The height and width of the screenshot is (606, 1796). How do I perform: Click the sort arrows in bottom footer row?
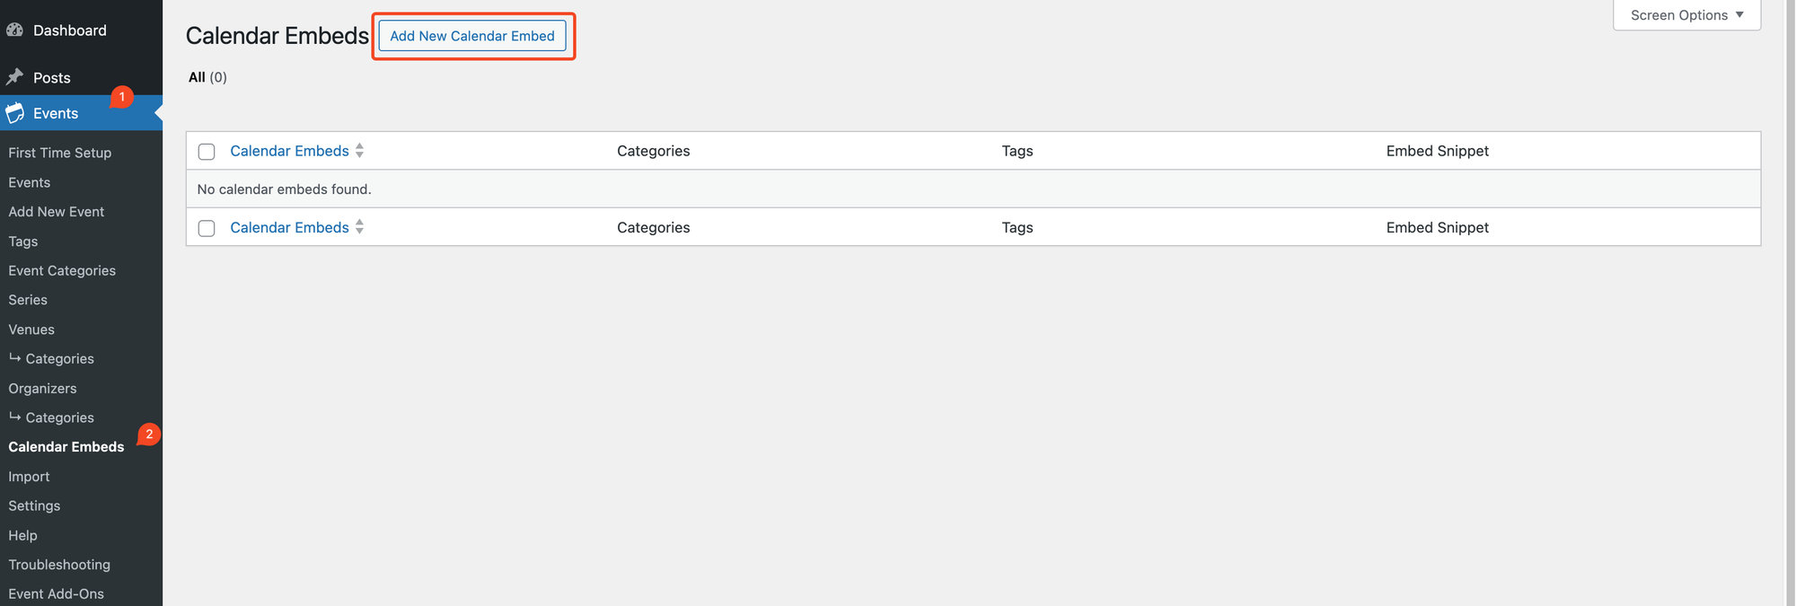coord(359,227)
